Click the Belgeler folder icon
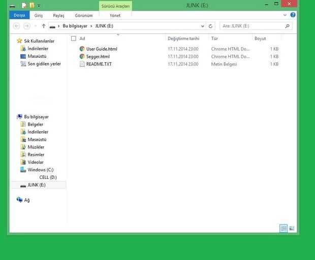The height and width of the screenshot is (260, 315). pos(23,124)
